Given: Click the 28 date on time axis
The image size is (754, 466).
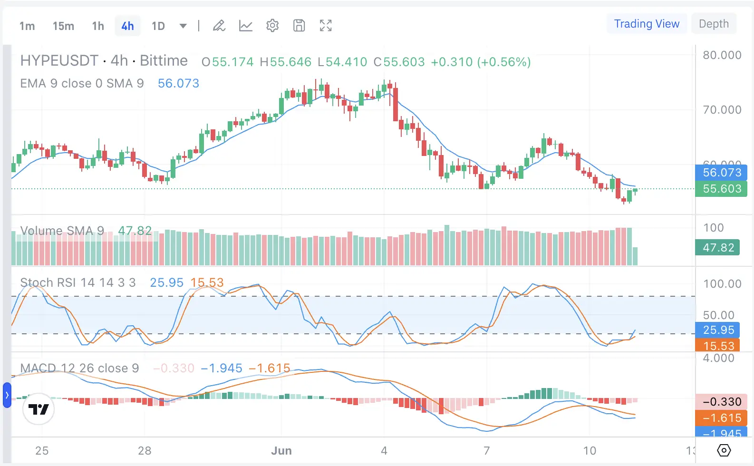Looking at the screenshot, I should pos(145,451).
